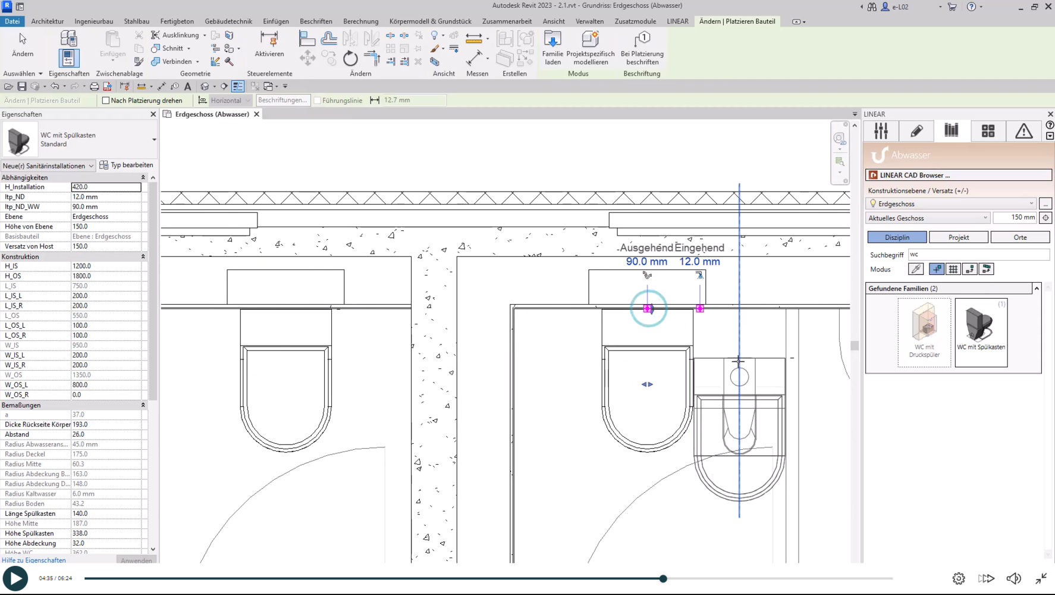
Task: Click the pencil edit icon in LINEAR panel
Action: pos(916,131)
